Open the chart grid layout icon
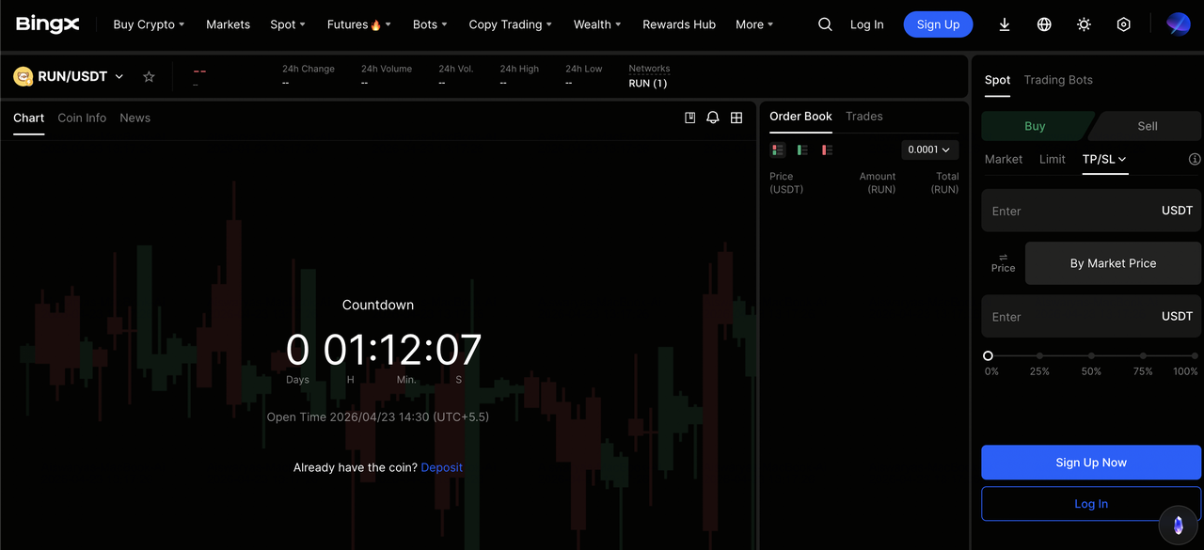Image resolution: width=1204 pixels, height=550 pixels. (737, 118)
